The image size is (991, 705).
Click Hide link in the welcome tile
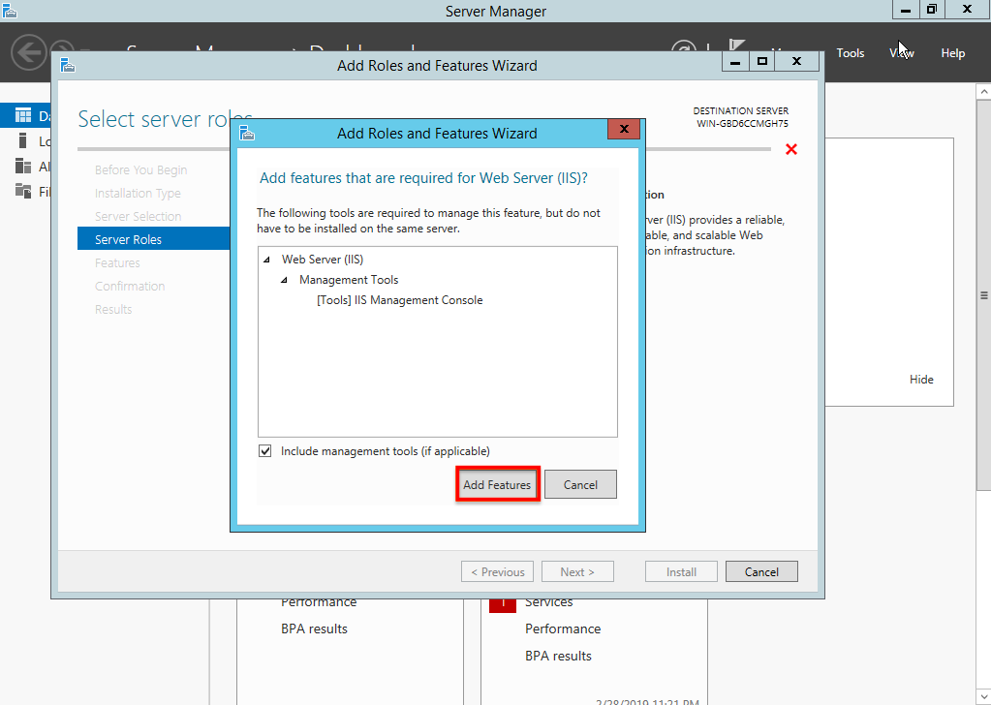point(921,380)
